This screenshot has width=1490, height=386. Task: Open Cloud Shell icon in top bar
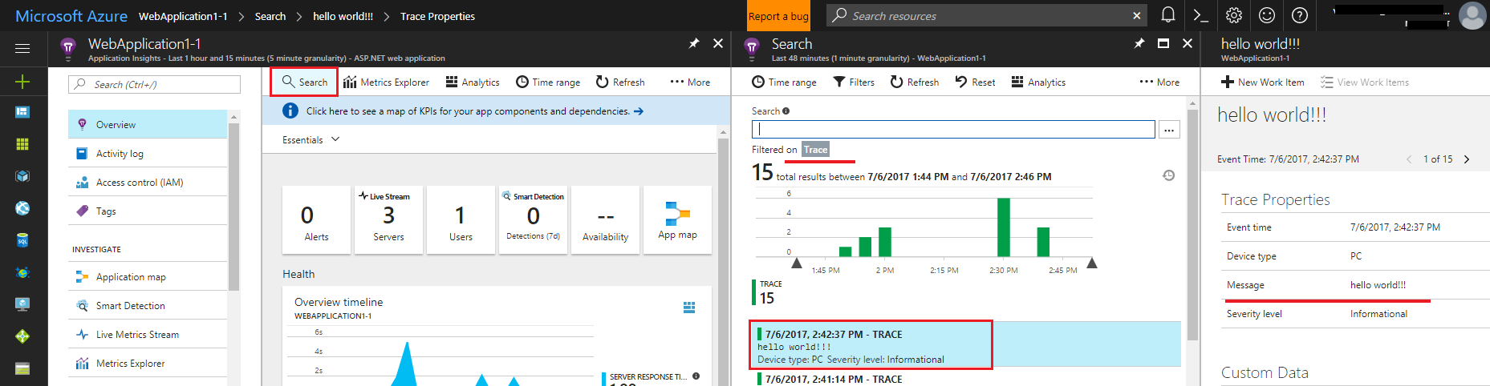coord(1201,15)
